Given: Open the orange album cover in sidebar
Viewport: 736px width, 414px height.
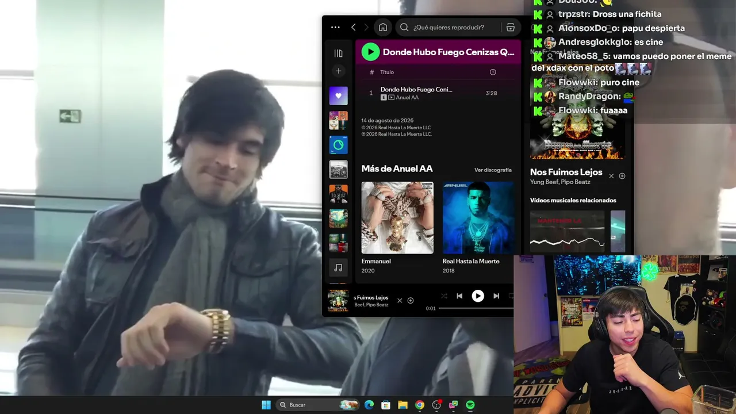Looking at the screenshot, I should coord(338,194).
